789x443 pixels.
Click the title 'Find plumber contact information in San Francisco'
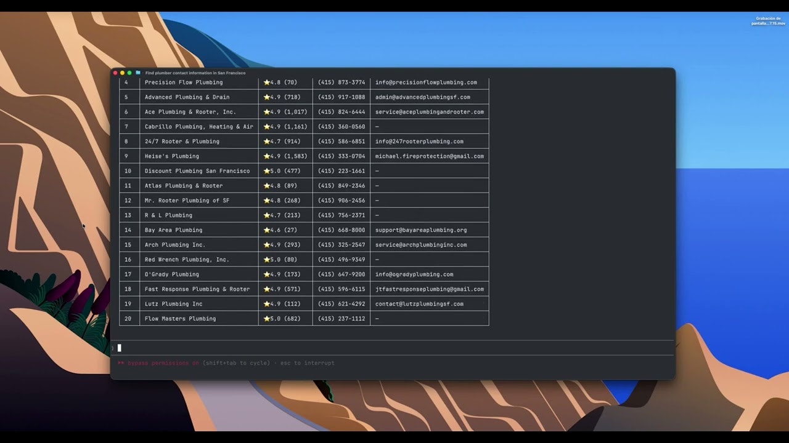point(195,73)
